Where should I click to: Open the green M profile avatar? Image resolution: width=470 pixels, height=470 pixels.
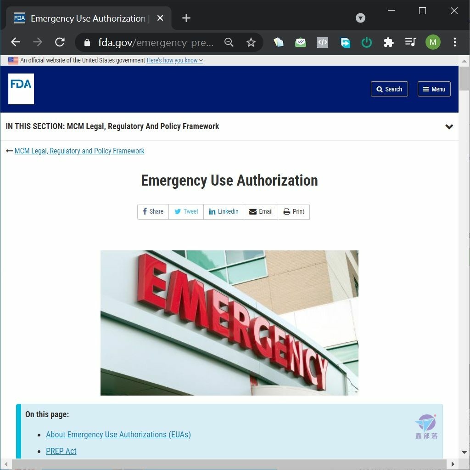click(433, 42)
